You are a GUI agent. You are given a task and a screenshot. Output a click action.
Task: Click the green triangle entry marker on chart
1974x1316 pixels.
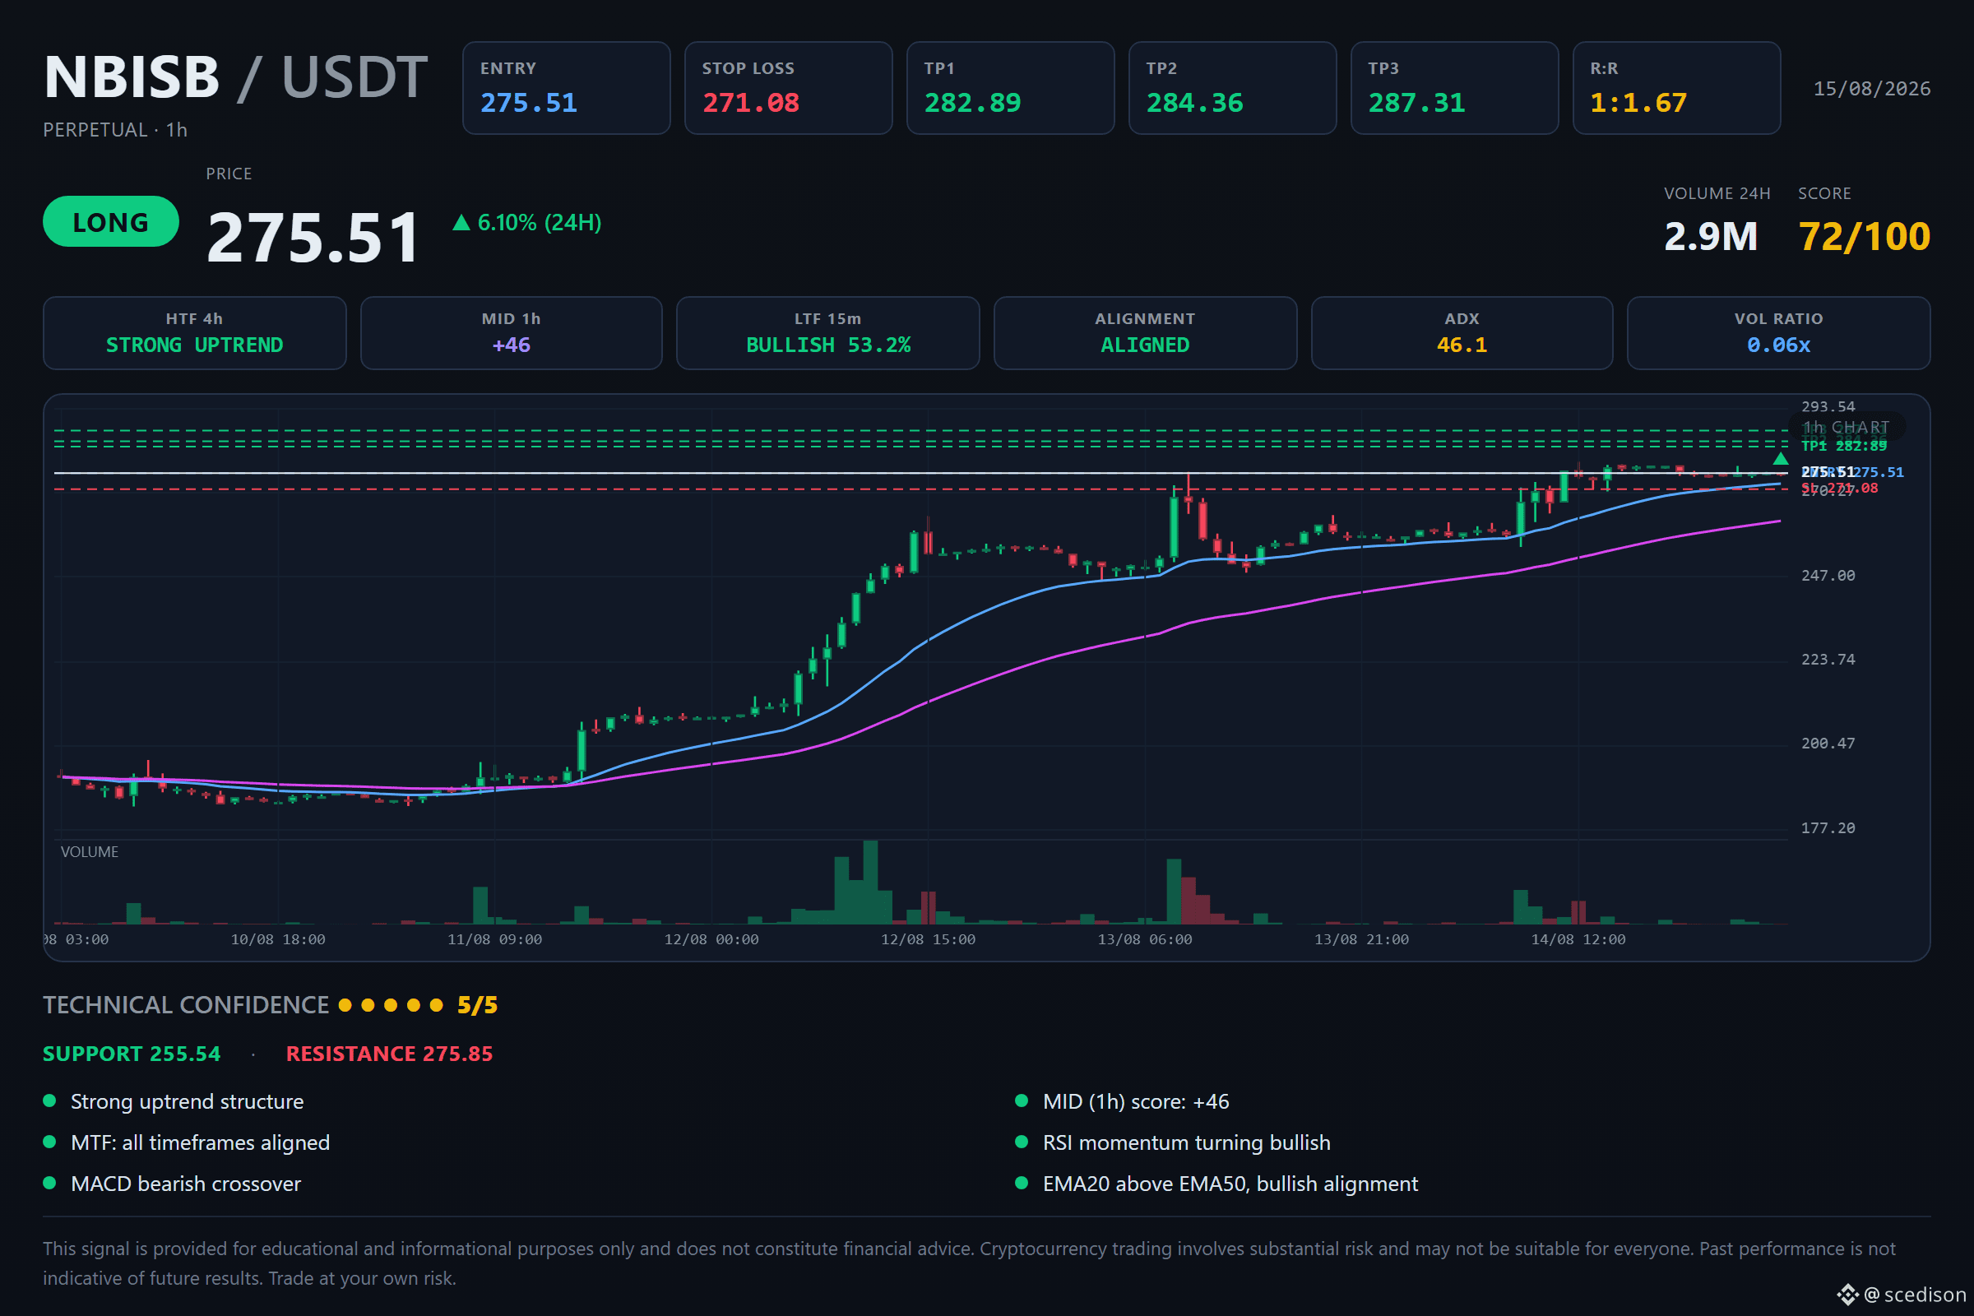pos(1780,459)
